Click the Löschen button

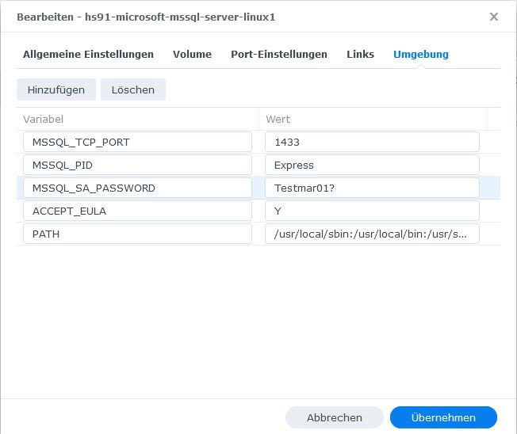pyautogui.click(x=133, y=89)
